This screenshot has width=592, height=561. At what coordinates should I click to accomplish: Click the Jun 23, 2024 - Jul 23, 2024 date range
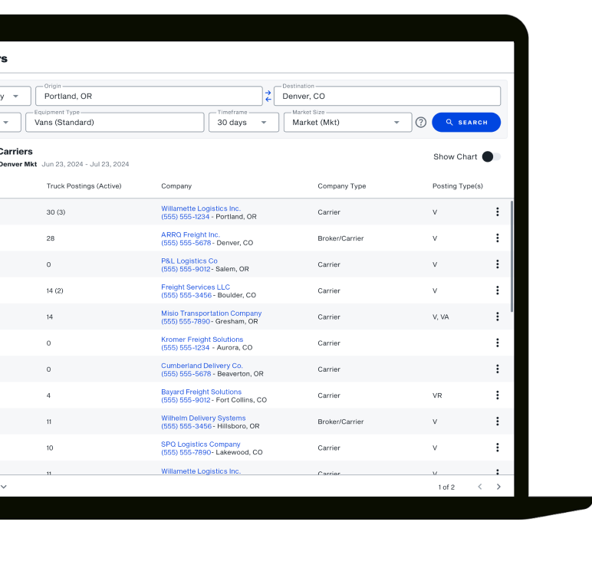pyautogui.click(x=85, y=164)
